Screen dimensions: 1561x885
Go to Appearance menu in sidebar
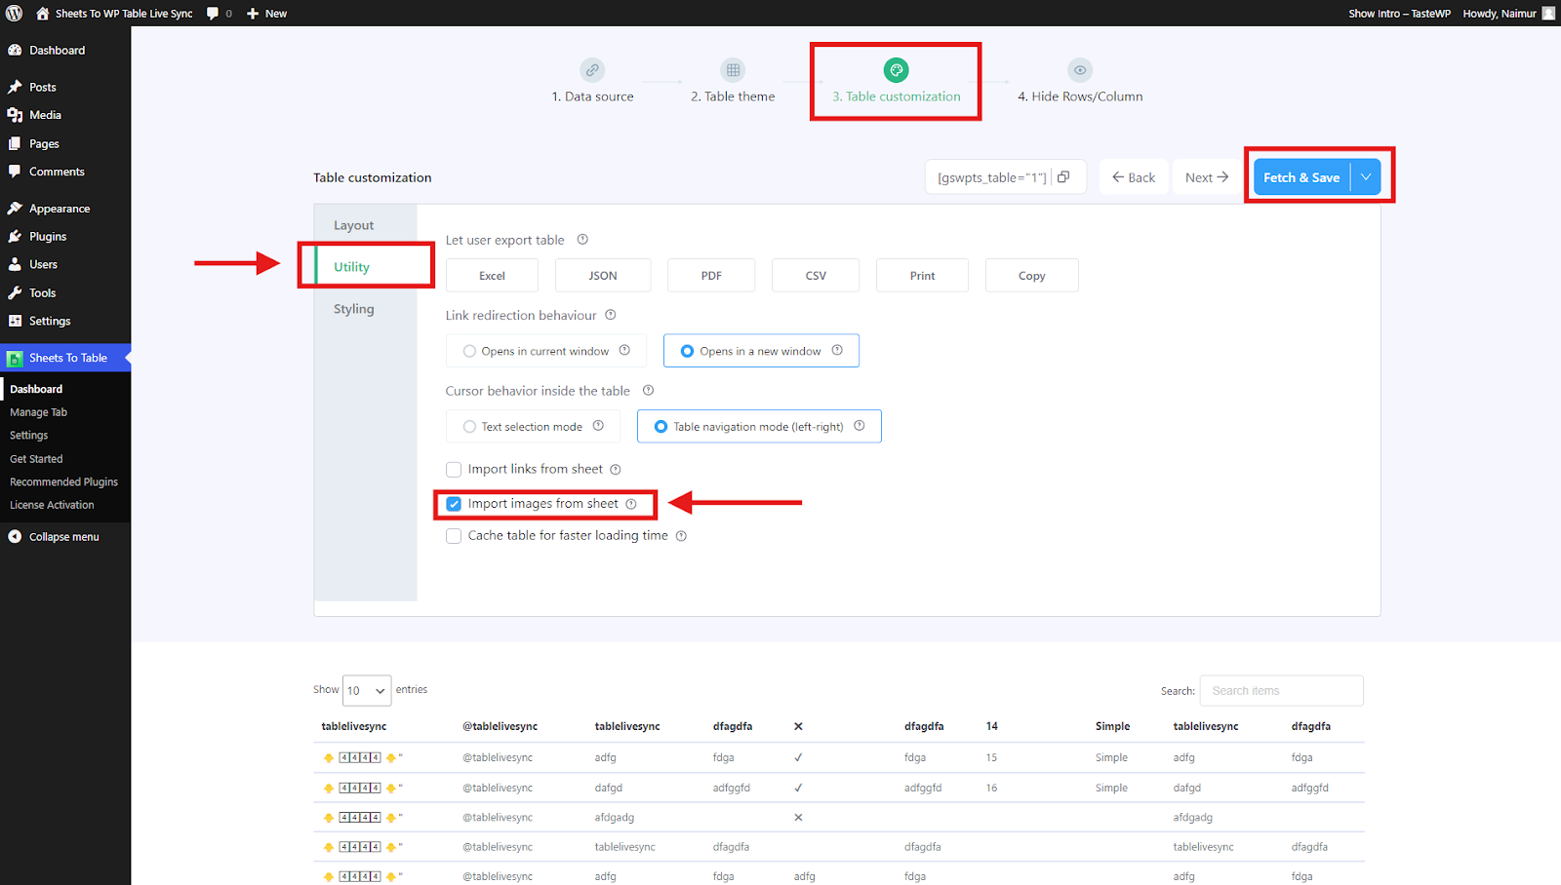[x=60, y=209]
